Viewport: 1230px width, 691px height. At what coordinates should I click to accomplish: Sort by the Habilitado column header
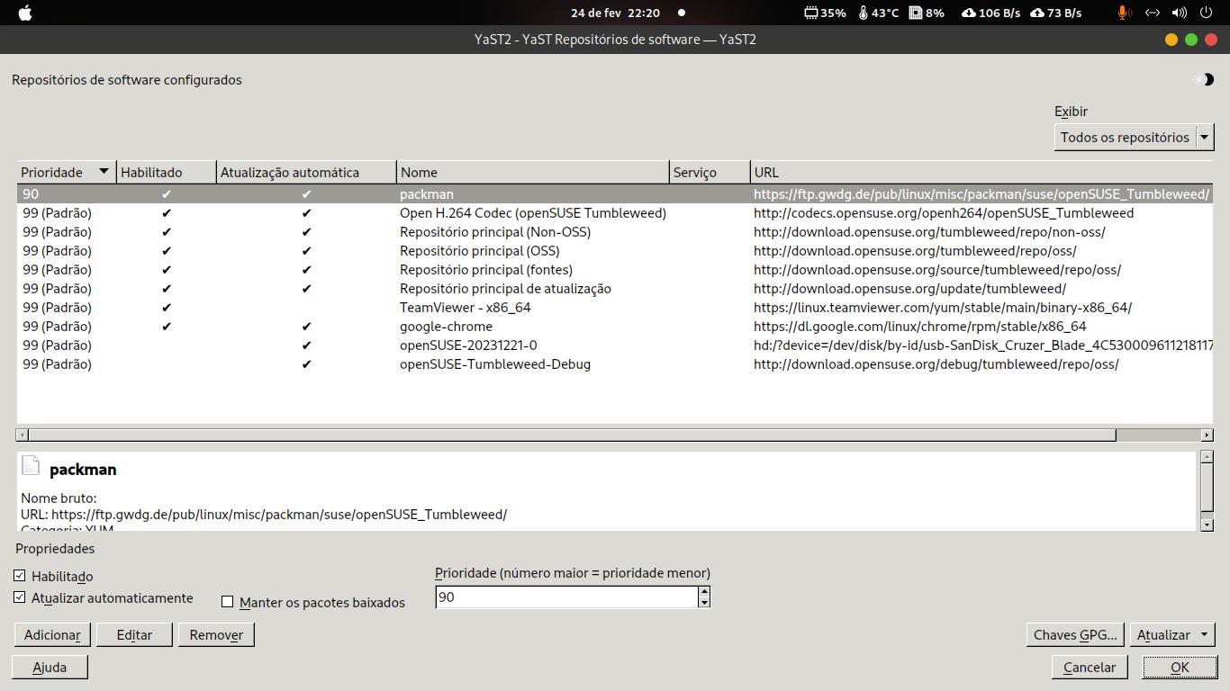[x=167, y=172]
